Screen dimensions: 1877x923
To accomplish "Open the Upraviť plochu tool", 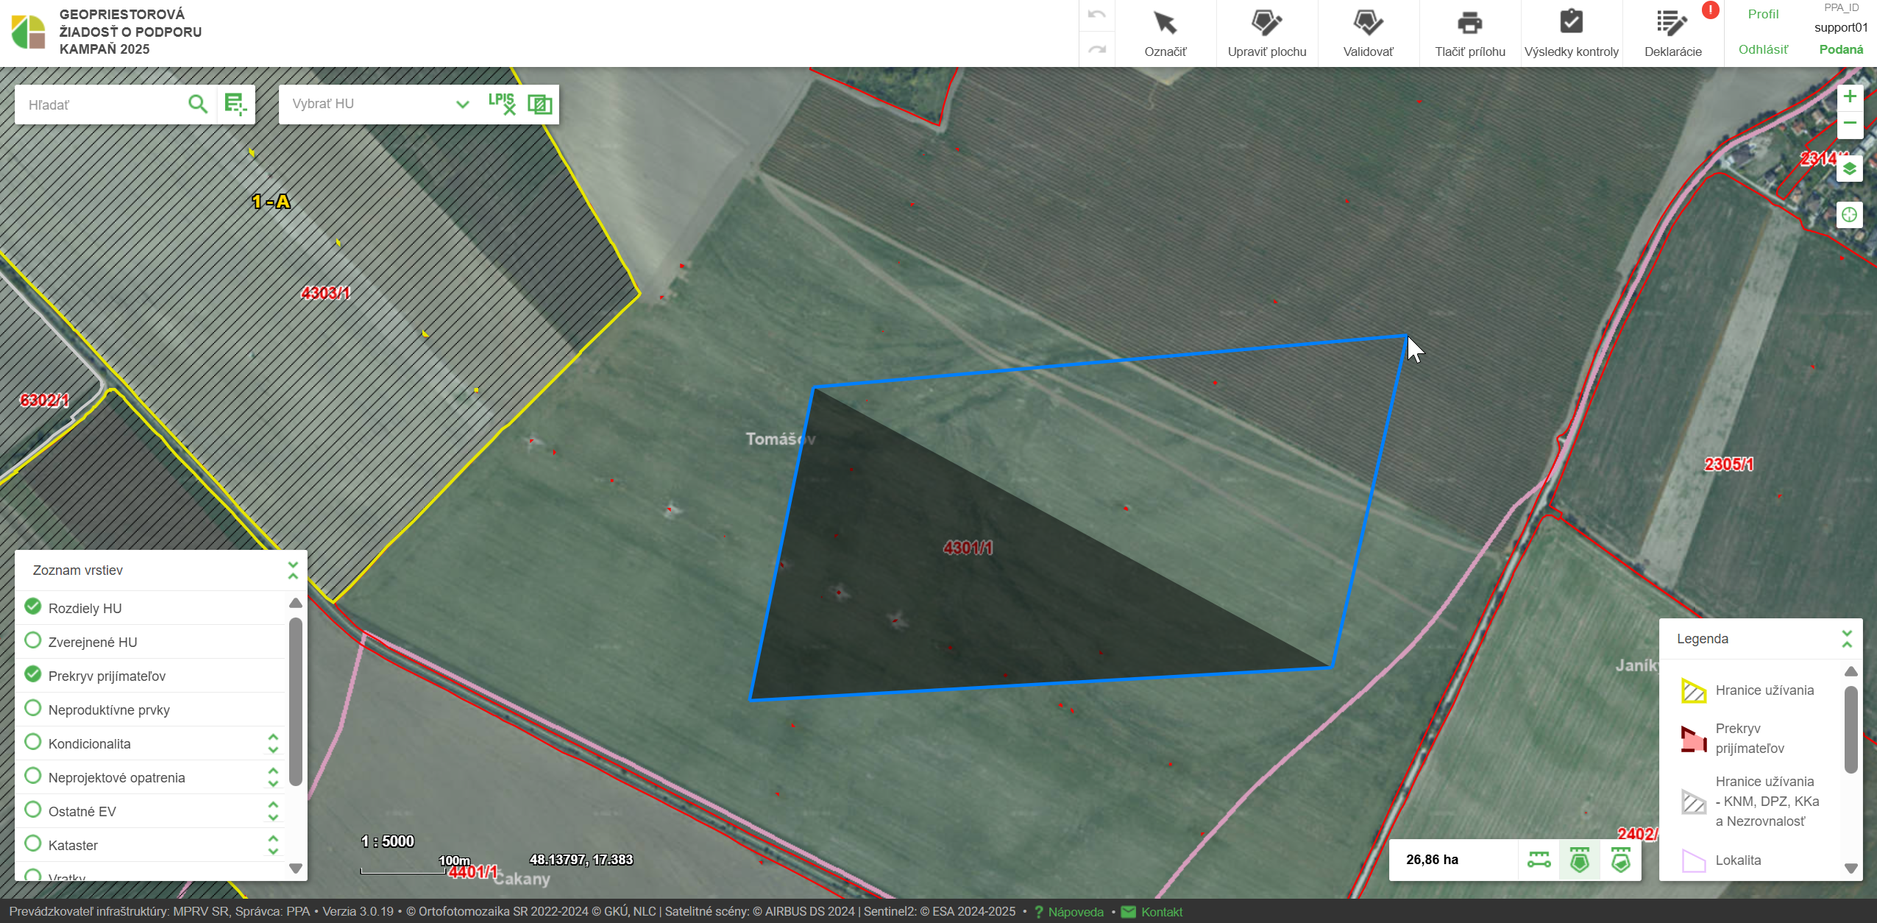I will (1266, 33).
